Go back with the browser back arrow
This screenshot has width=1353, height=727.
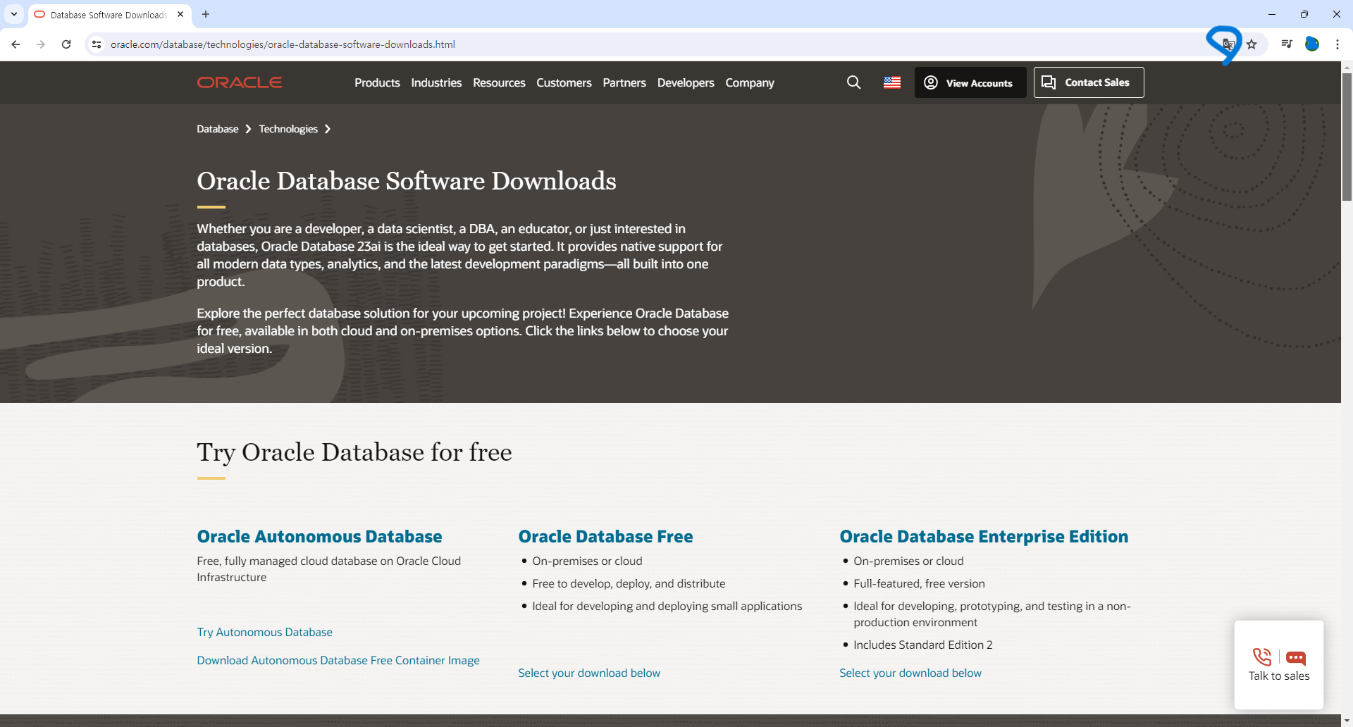coord(16,44)
